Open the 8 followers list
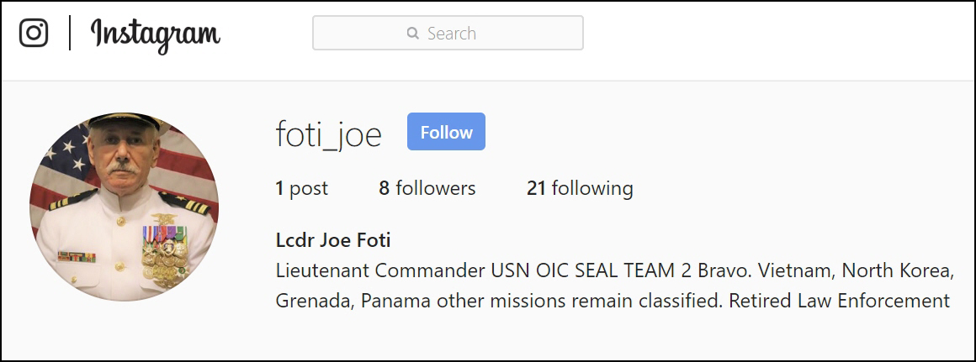 (427, 188)
